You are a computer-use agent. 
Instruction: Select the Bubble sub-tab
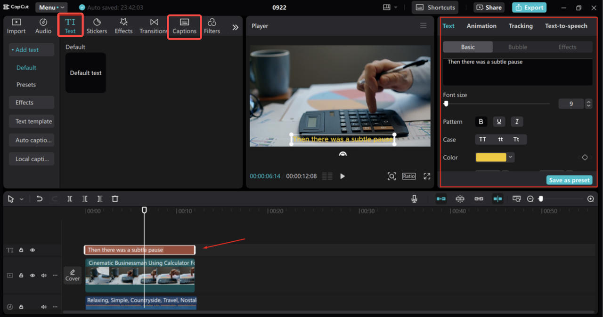click(518, 47)
